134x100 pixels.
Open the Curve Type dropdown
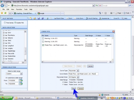point(78,71)
